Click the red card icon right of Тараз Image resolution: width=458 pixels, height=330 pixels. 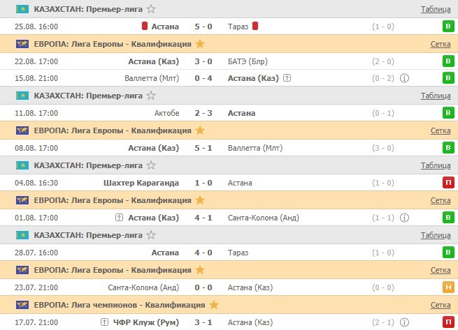pos(256,27)
